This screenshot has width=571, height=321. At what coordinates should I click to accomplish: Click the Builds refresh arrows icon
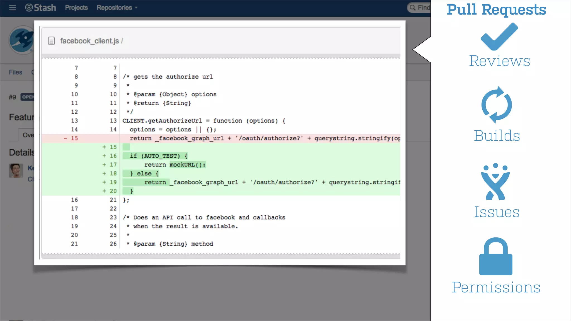[x=497, y=105]
